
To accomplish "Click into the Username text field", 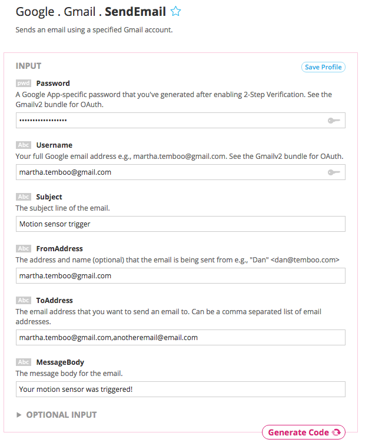I will pos(171,172).
